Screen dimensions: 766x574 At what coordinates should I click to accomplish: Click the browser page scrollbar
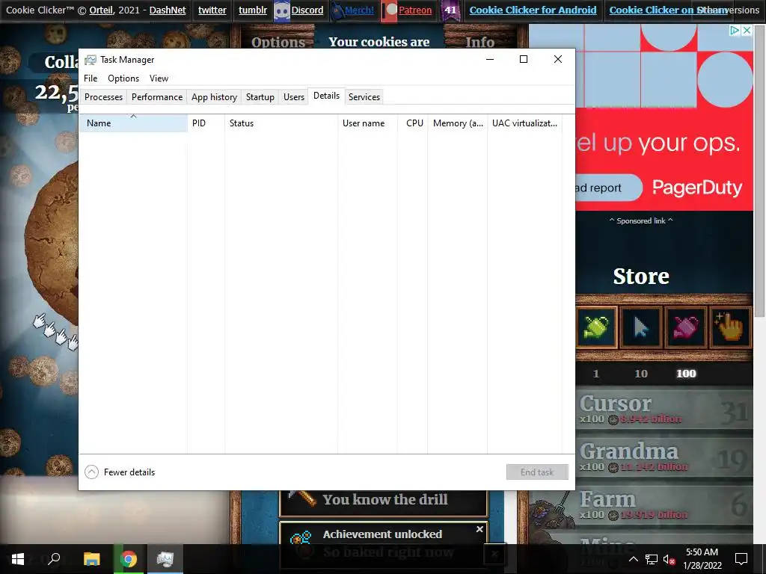coord(760,171)
